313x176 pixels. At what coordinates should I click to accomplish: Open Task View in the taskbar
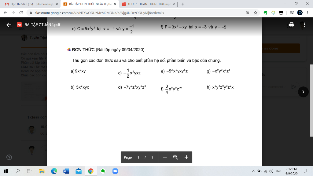(29, 171)
